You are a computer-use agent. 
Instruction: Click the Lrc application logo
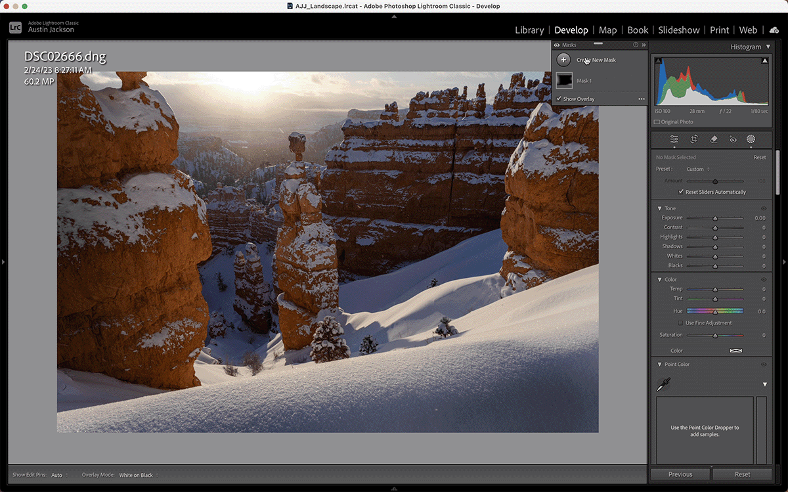[x=16, y=27]
